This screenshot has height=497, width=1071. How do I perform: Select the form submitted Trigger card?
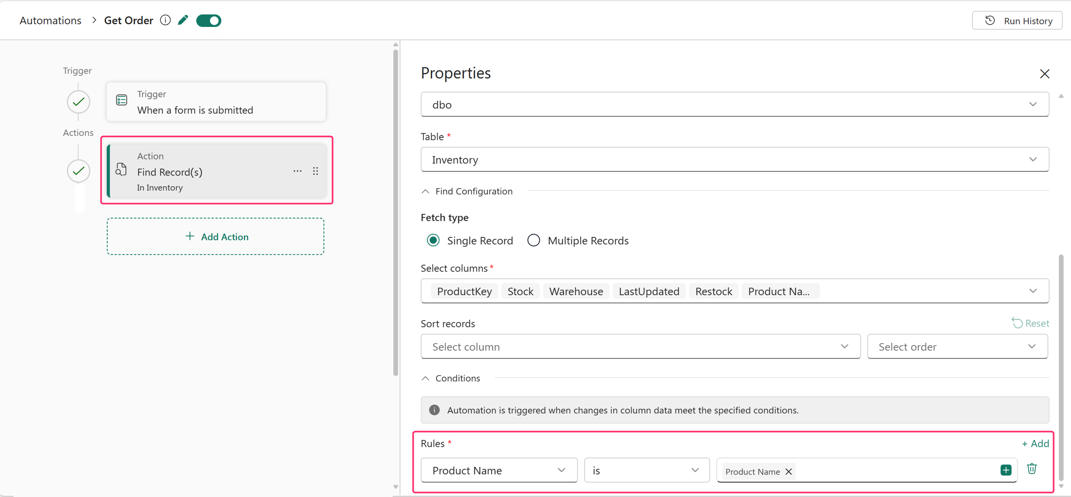[x=216, y=102]
